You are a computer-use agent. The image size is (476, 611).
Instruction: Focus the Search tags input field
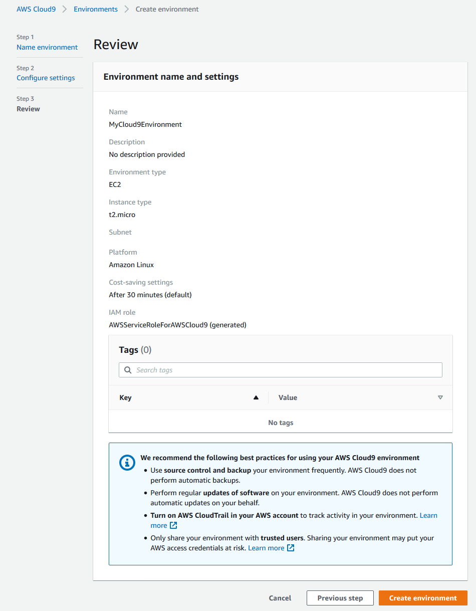pyautogui.click(x=281, y=370)
